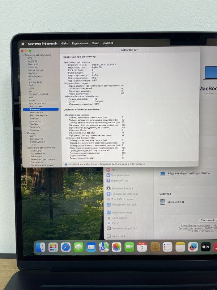
Task: Click Живлення in bottom path bar
Action: pos(138,164)
